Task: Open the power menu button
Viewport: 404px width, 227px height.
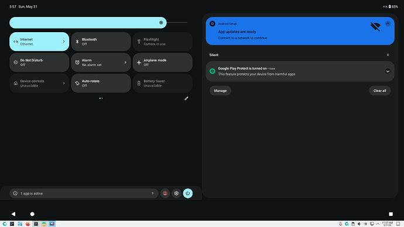Action: coord(188,193)
